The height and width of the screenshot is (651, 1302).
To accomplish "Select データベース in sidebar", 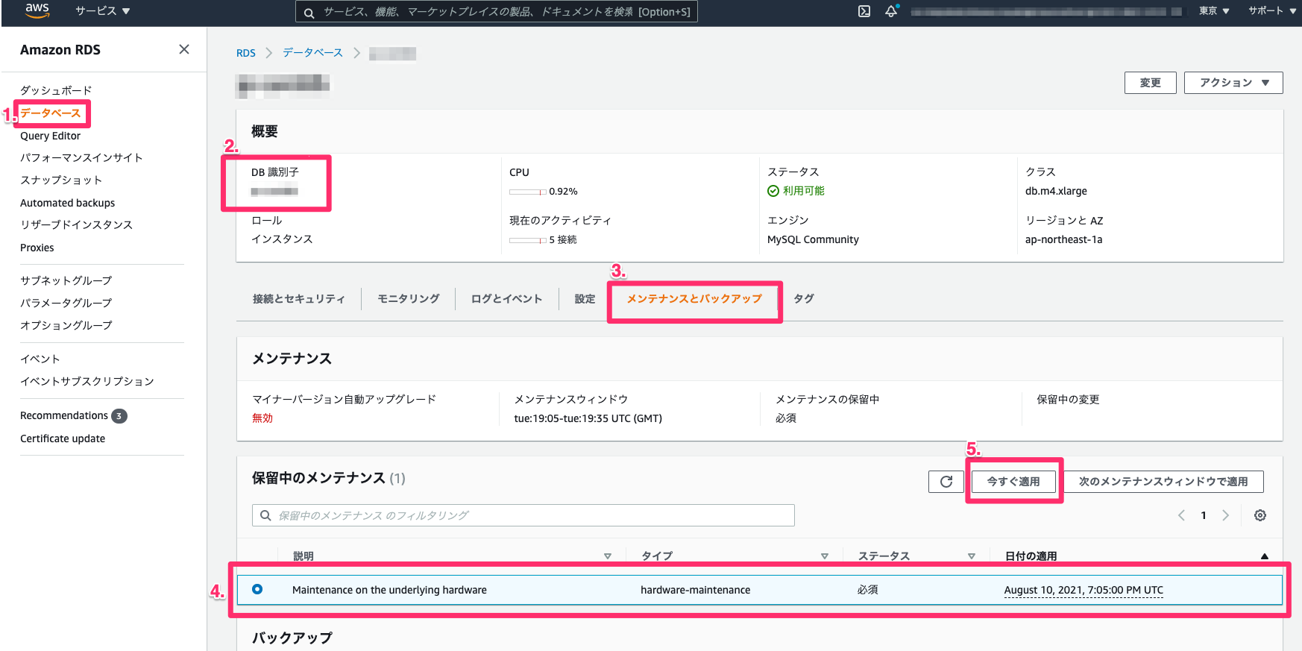I will pyautogui.click(x=51, y=113).
